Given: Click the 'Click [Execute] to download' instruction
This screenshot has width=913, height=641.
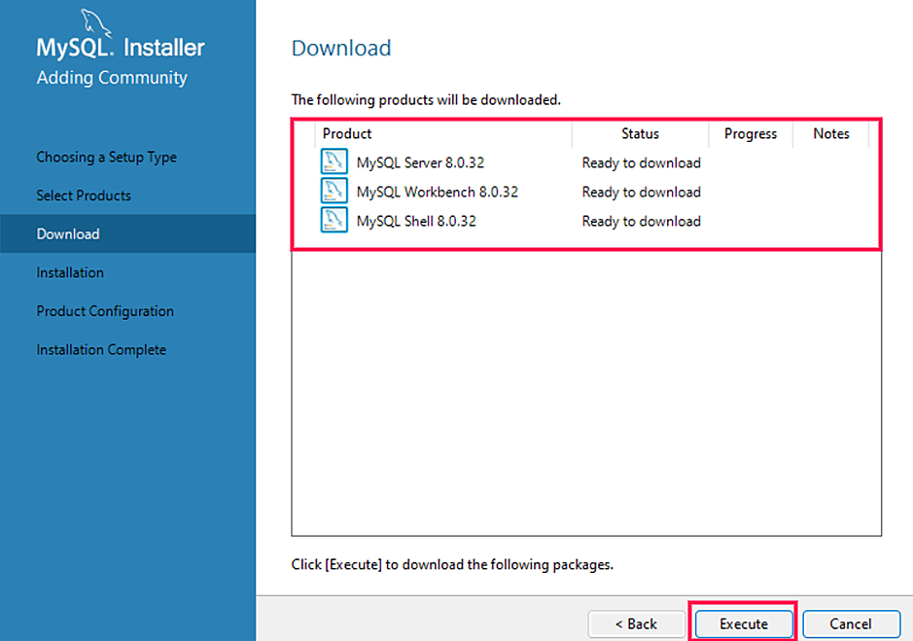Looking at the screenshot, I should 452,564.
